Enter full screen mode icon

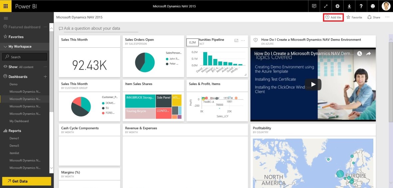point(325,6)
